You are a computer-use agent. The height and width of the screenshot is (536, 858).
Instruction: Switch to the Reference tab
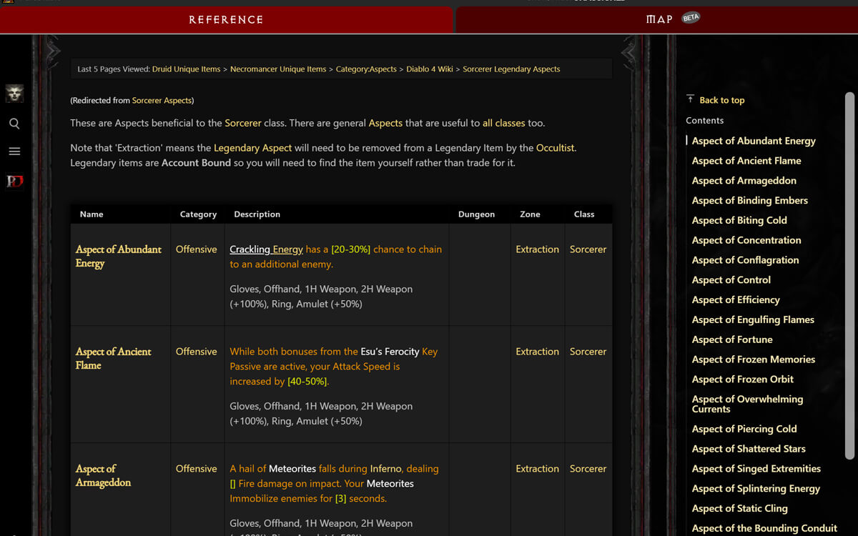point(226,19)
